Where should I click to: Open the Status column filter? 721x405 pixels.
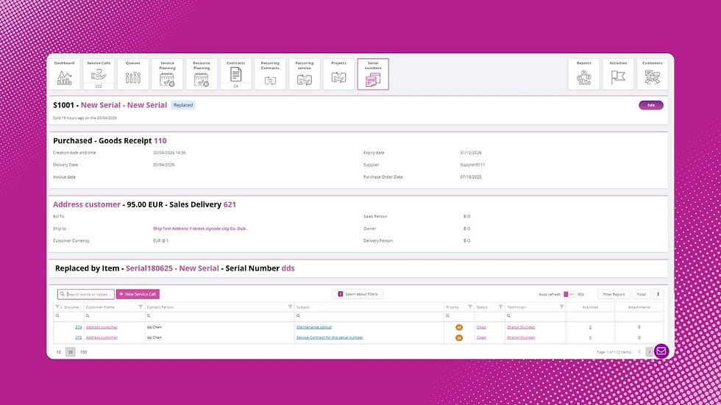tap(500, 307)
